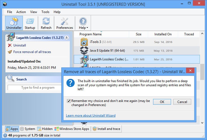The image size is (207, 140).
Task: Open 'Learn more about Uninstall Wizard' link
Action: (91, 116)
